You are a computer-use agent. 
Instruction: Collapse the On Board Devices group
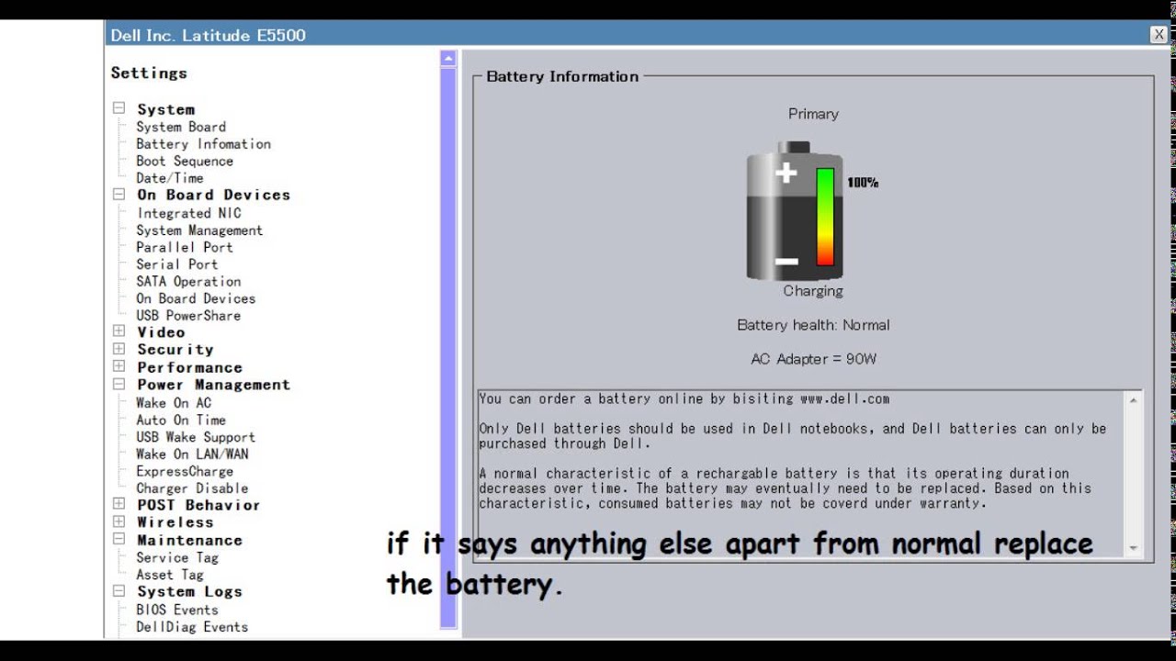click(x=119, y=195)
